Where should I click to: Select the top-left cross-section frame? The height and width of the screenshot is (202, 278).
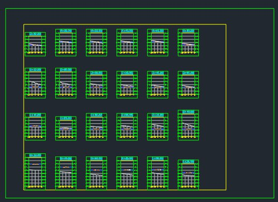[35, 44]
